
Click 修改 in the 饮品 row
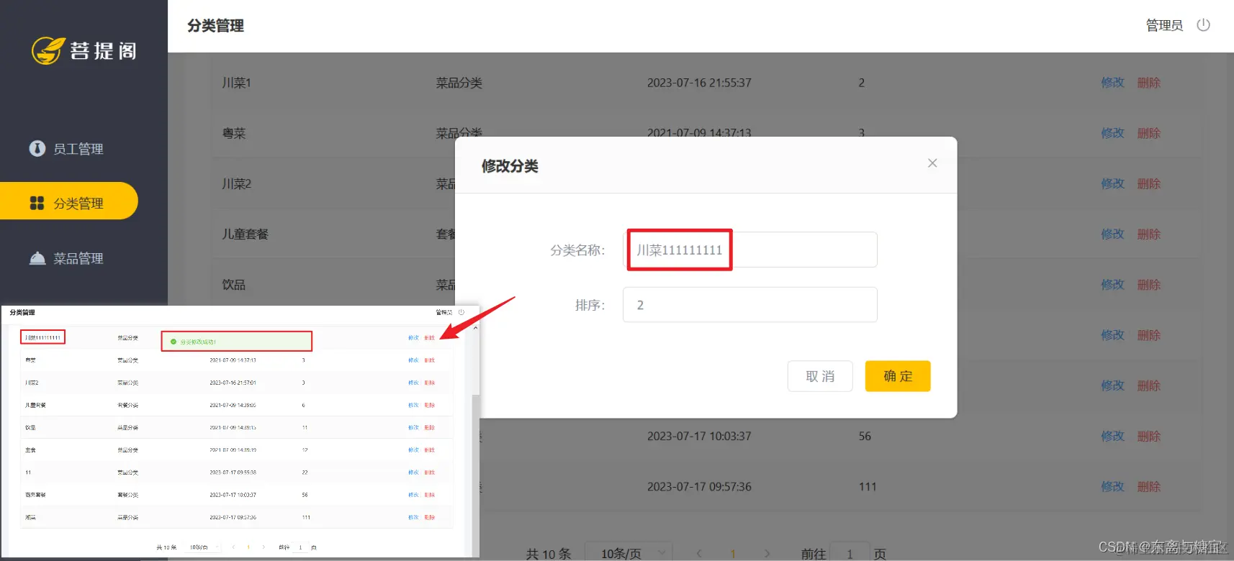click(x=1112, y=285)
